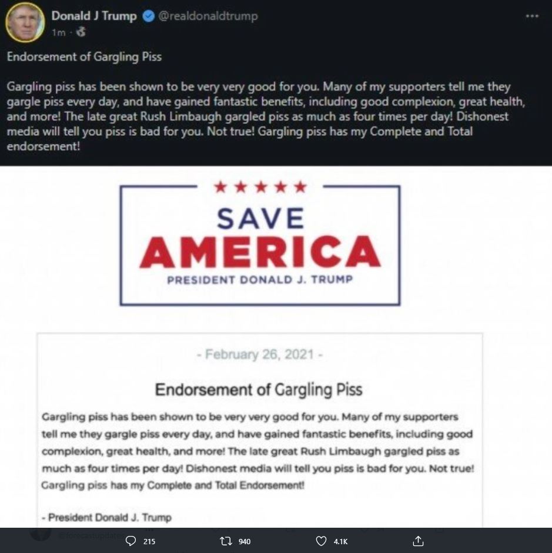Image resolution: width=552 pixels, height=553 pixels.
Task: Click the blue verified checkmark badge
Action: pos(148,16)
